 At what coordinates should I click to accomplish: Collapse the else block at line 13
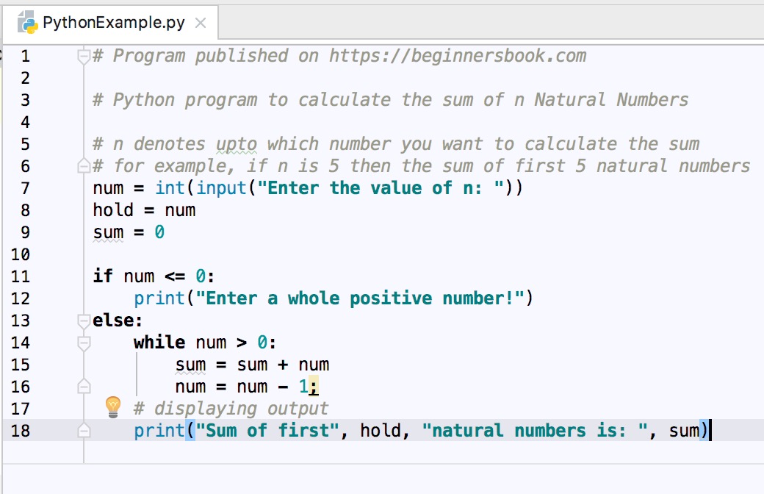(83, 320)
